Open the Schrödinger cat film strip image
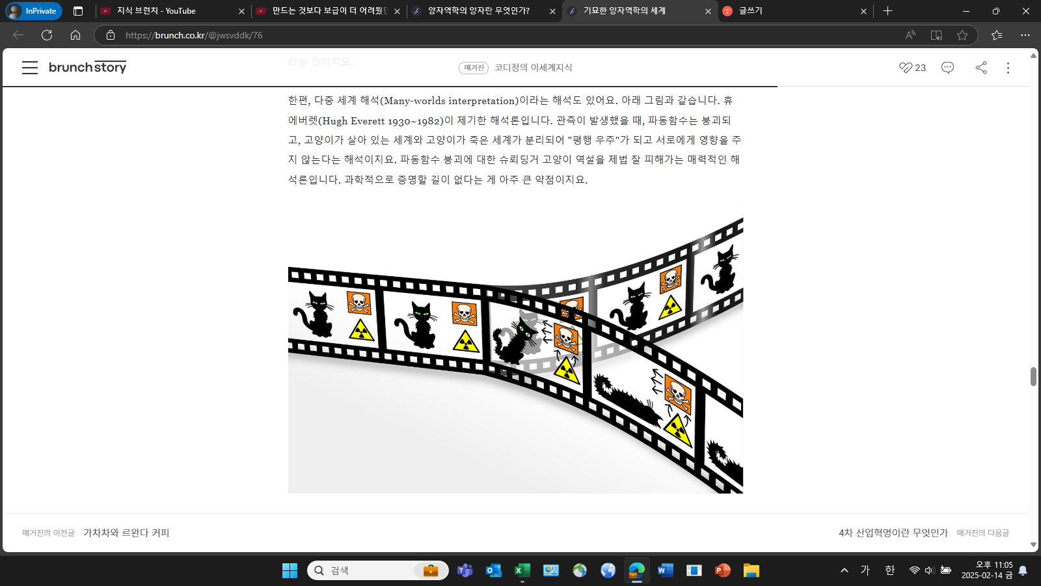Screen dimensions: 1041x586 pyautogui.click(x=515, y=347)
